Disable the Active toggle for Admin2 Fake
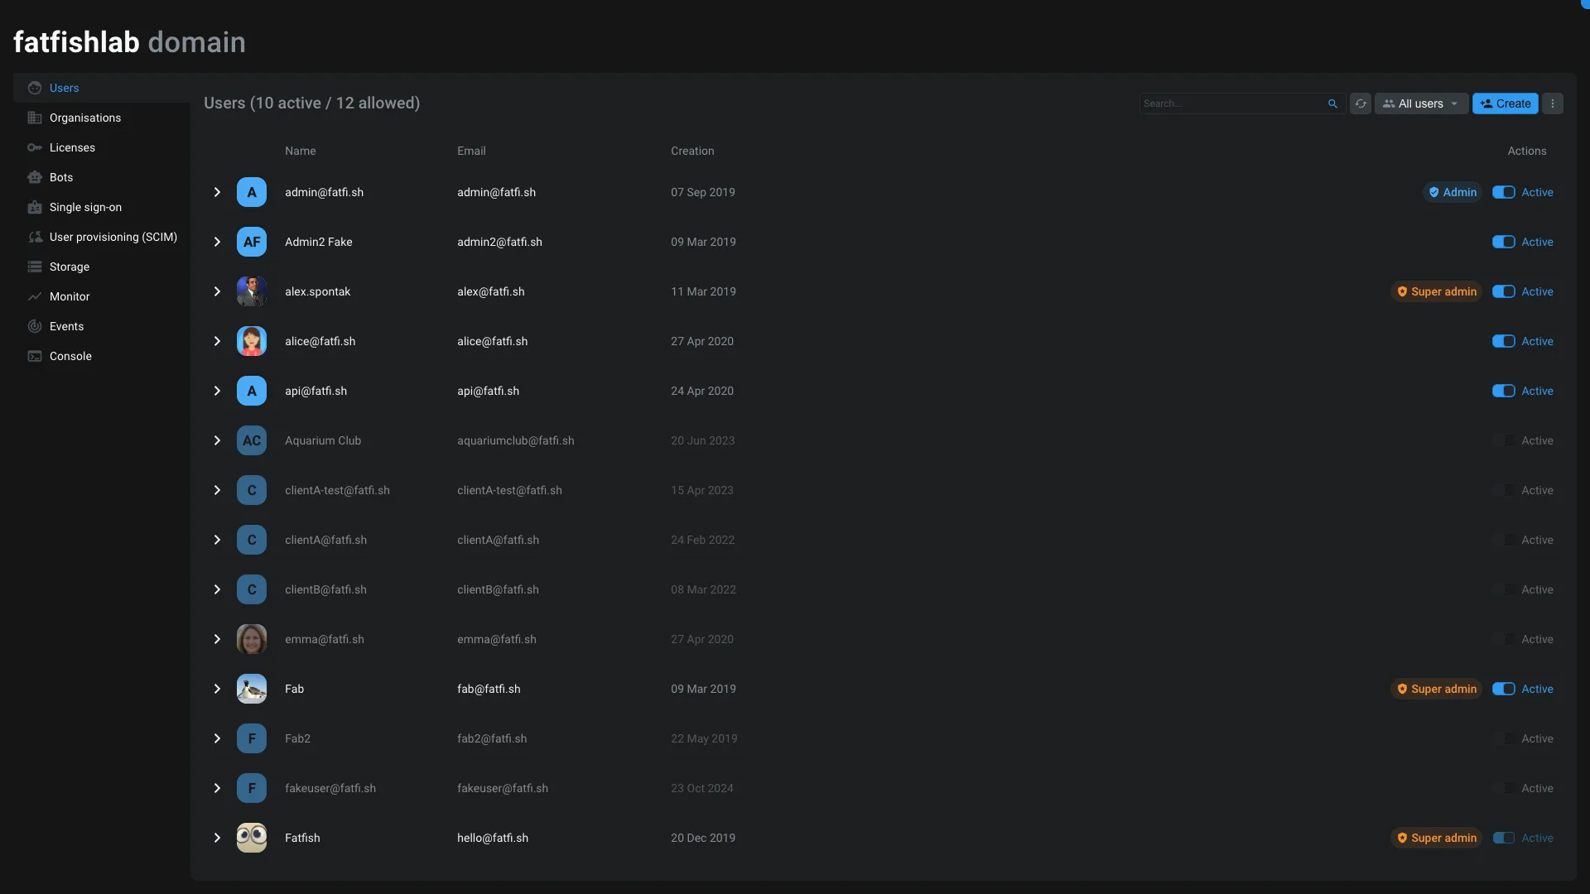Image resolution: width=1590 pixels, height=894 pixels. pos(1503,242)
